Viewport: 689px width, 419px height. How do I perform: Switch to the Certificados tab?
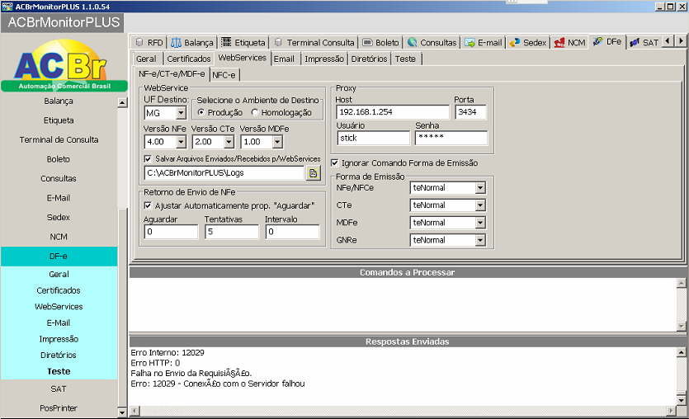tap(188, 59)
